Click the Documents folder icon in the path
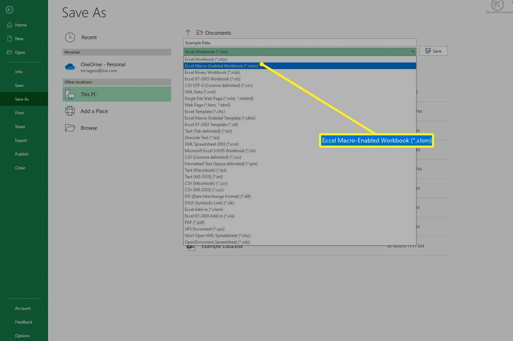Viewport: 513px width, 341px height. pos(199,33)
